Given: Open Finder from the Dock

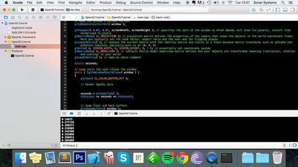Looking at the screenshot, I should [20, 158].
